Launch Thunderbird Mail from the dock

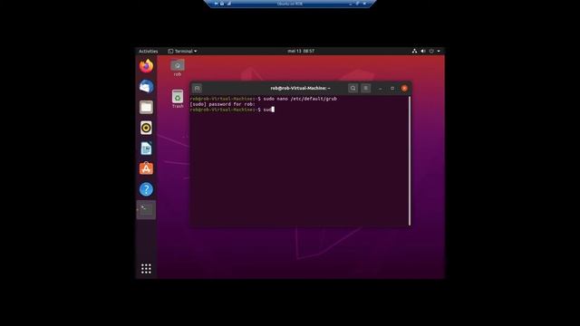pyautogui.click(x=146, y=87)
